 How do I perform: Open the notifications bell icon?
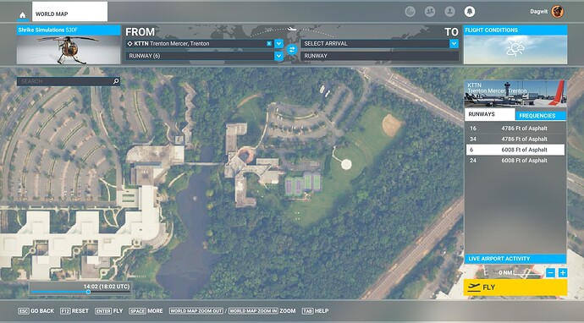coord(469,12)
